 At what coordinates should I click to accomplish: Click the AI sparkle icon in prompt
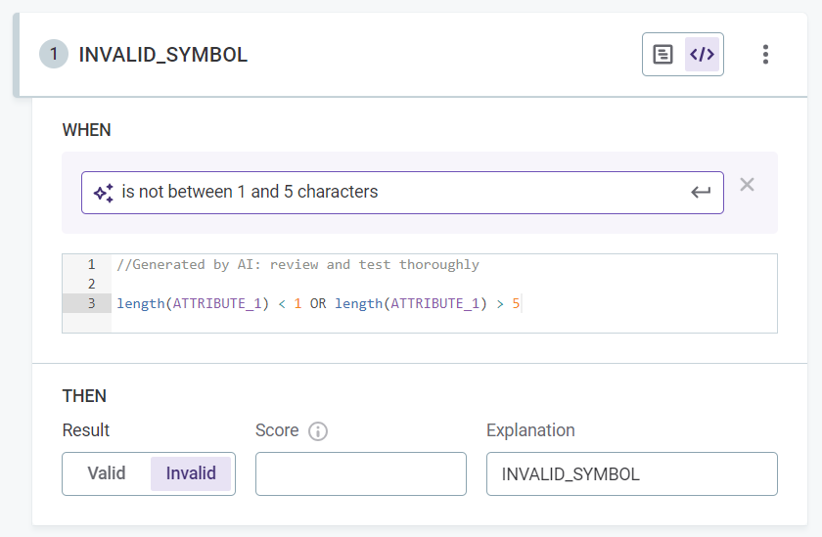point(104,193)
